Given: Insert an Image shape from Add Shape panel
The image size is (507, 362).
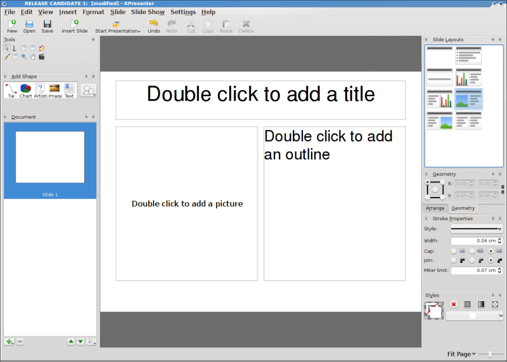Looking at the screenshot, I should pyautogui.click(x=54, y=89).
